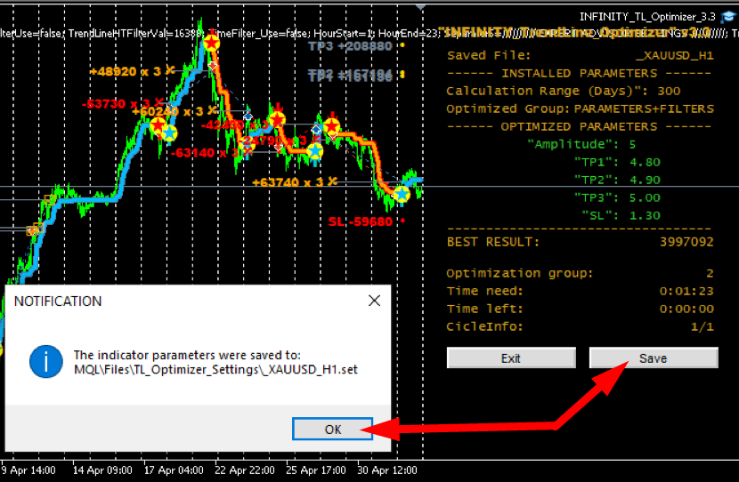This screenshot has height=482, width=739.
Task: Click the Exit button in optimizer panel
Action: 511,358
